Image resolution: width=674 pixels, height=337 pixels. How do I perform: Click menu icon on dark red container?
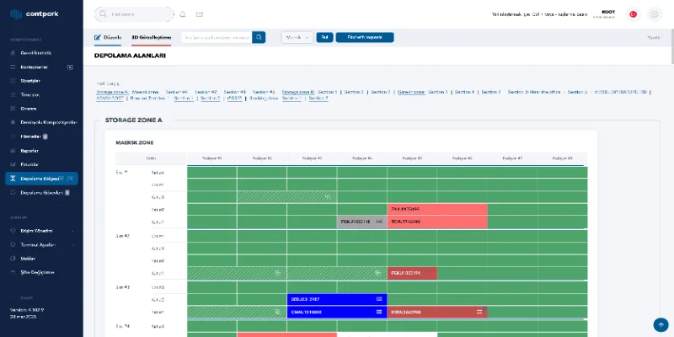coord(479,312)
